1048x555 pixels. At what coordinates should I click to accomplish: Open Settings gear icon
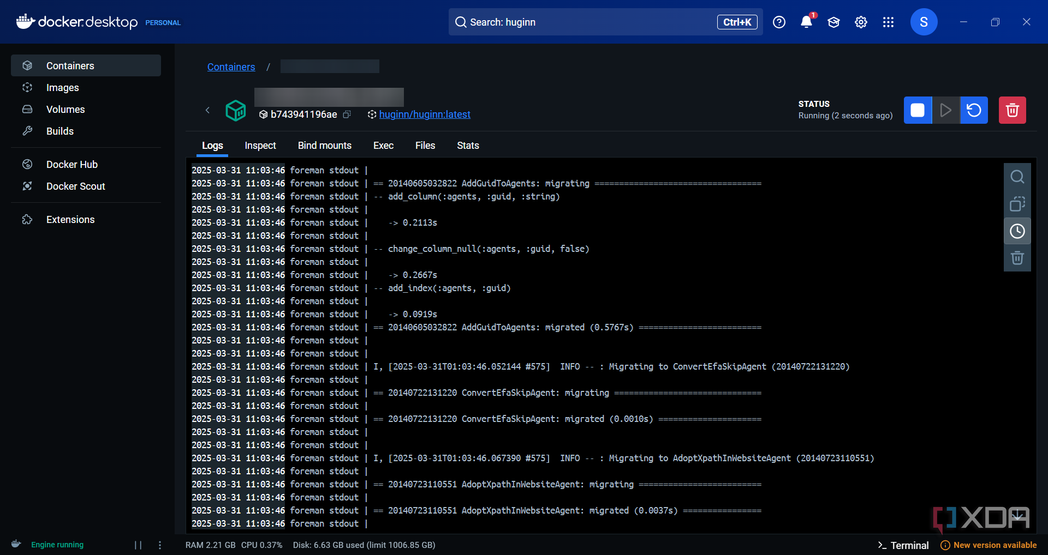(x=861, y=22)
